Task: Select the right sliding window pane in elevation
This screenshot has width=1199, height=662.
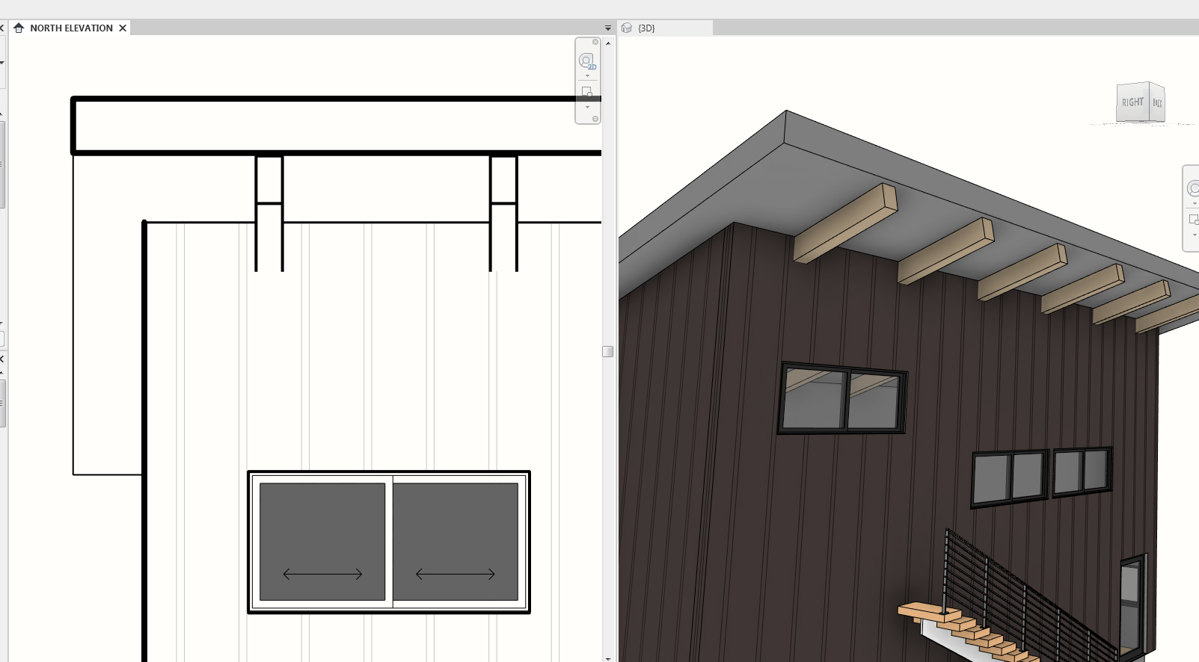Action: 456,542
